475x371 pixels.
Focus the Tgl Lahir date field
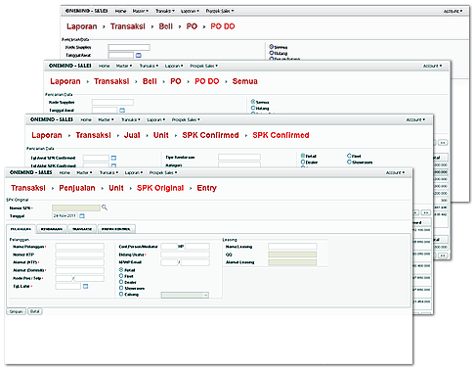(68, 286)
